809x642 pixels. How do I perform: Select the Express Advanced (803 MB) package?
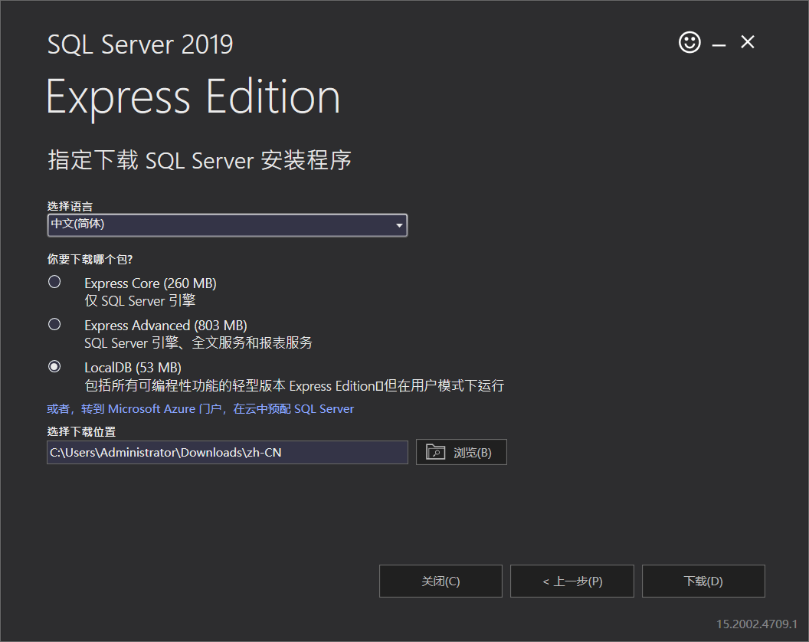point(54,323)
